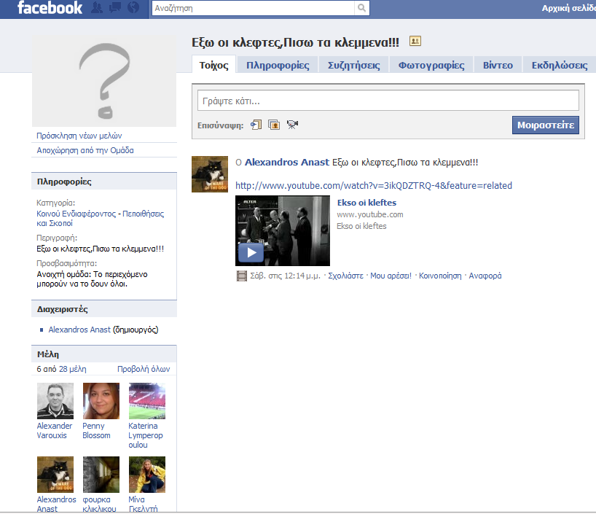The image size is (596, 514).
Task: Go to Αρχική σελίδα
Action: tap(568, 8)
